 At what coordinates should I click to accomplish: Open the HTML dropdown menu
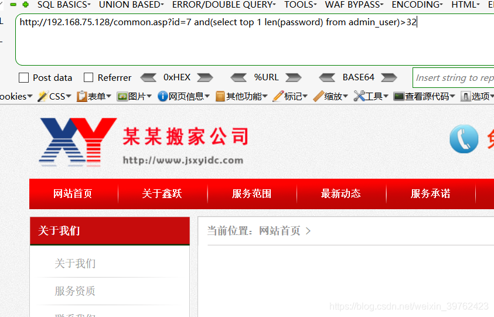pyautogui.click(x=465, y=5)
